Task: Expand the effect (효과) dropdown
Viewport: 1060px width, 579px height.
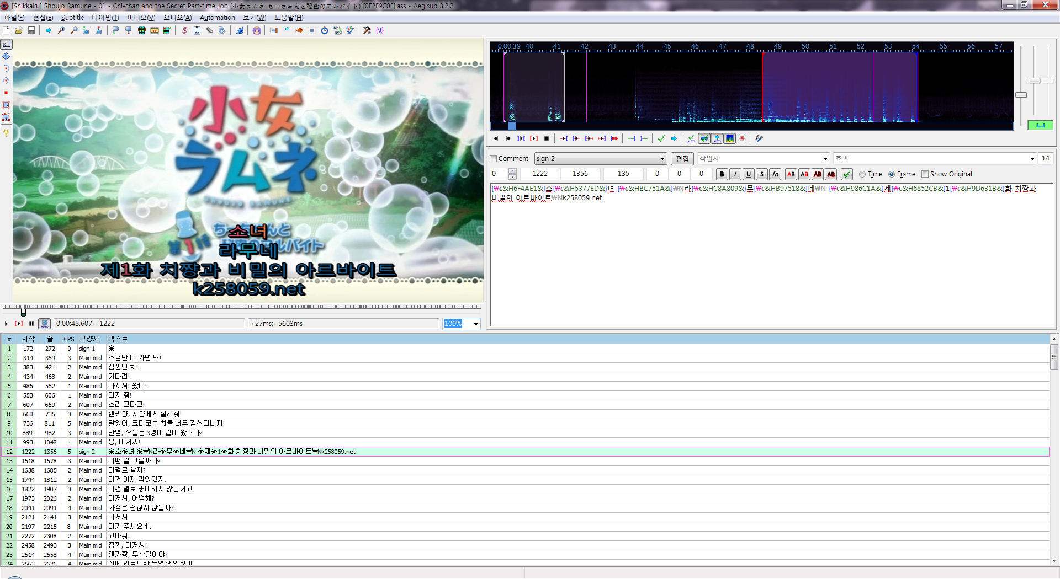Action: (1032, 159)
